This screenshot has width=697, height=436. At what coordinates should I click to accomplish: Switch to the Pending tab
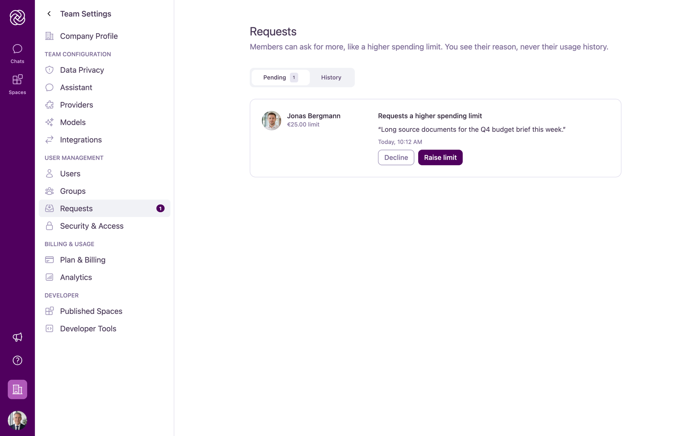point(281,77)
